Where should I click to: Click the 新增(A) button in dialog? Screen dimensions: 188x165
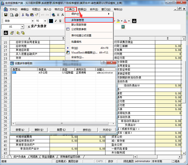20,130
